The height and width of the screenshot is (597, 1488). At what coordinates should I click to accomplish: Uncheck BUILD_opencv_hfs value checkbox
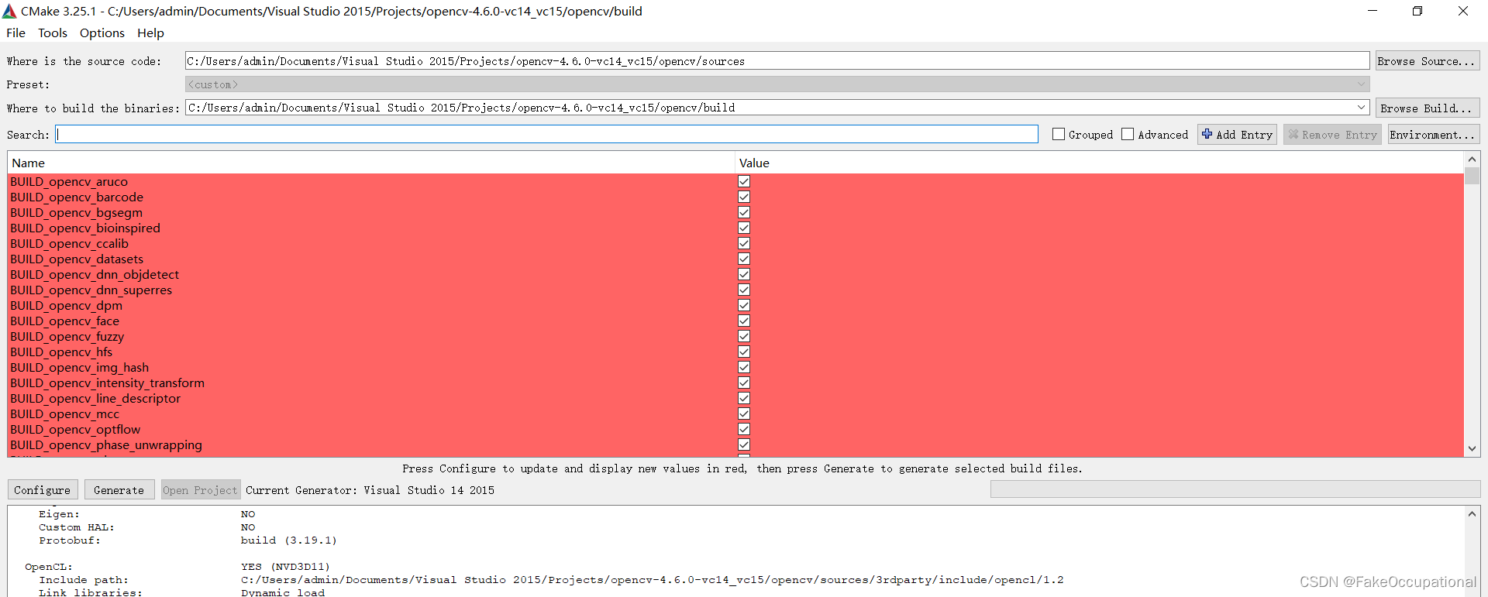coord(744,352)
